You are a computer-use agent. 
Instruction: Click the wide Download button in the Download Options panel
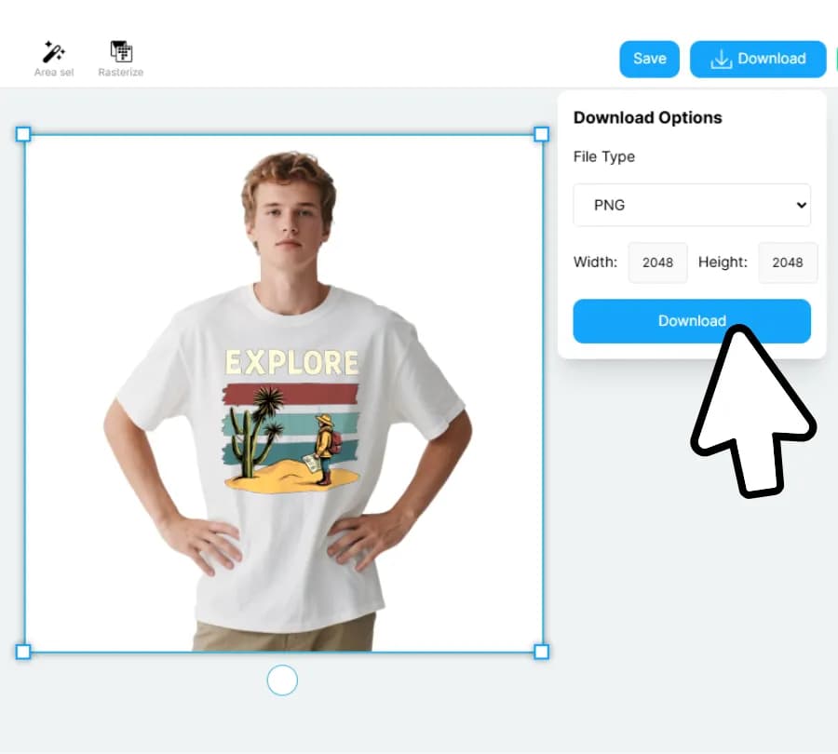coord(692,321)
